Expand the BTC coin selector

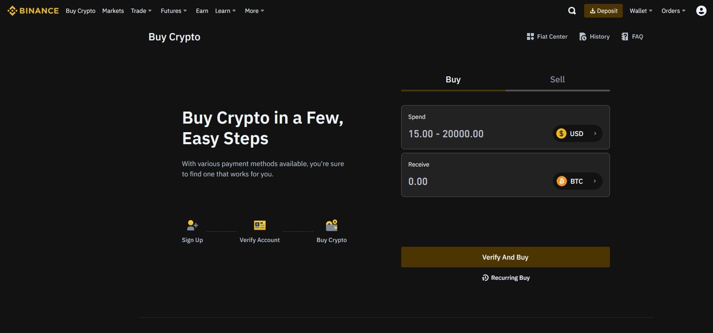pos(577,181)
